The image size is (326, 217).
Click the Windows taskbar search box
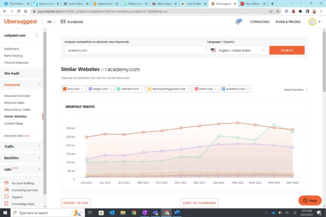pos(48,213)
